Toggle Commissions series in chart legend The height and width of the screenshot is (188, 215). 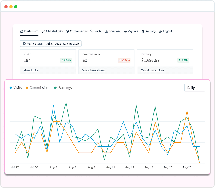(40, 88)
